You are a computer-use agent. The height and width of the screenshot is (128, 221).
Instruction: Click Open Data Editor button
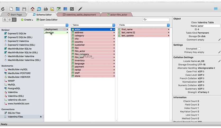pyautogui.click(x=47, y=20)
